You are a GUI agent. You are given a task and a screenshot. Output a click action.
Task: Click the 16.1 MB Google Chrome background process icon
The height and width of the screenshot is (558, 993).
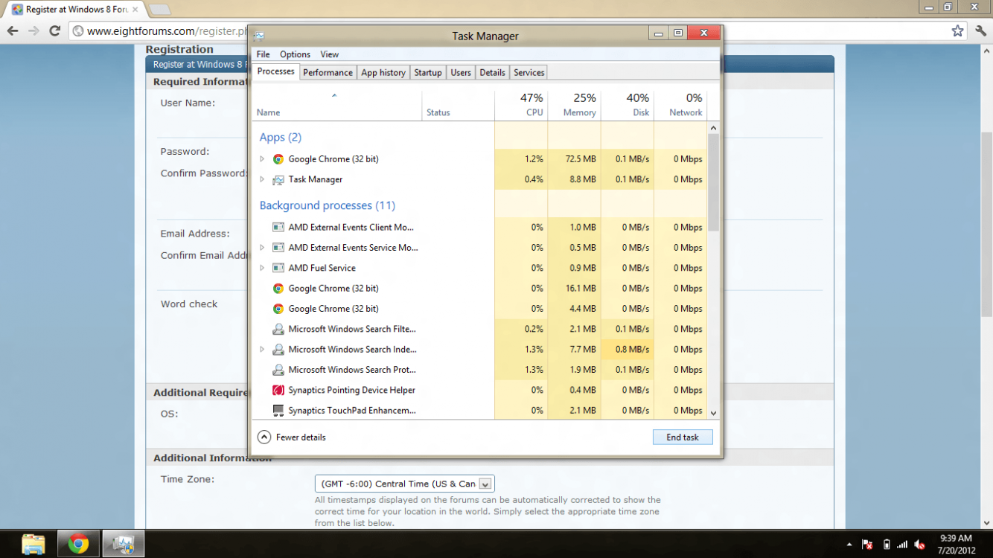coord(278,289)
